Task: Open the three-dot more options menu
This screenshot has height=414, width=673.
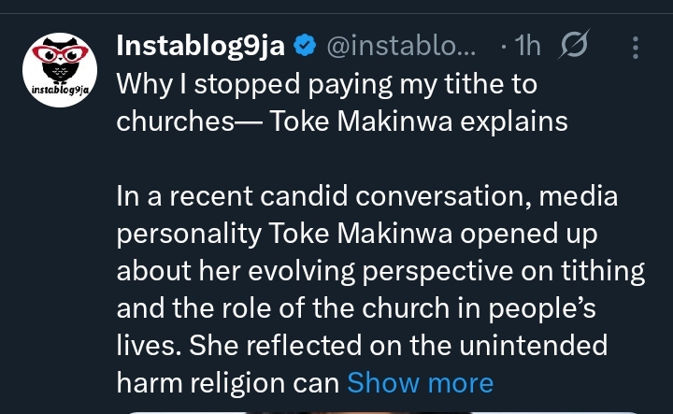Action: 637,46
